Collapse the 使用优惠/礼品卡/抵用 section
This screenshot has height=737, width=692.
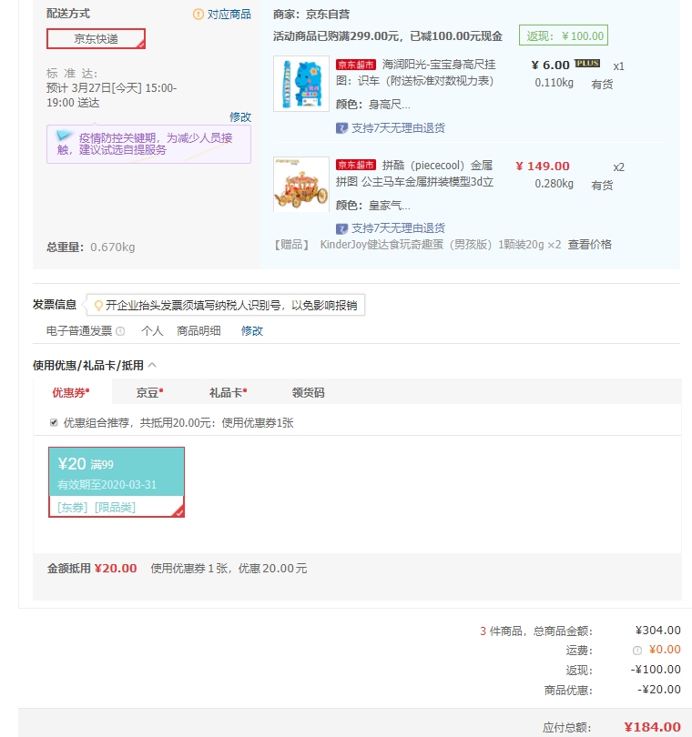[152, 365]
